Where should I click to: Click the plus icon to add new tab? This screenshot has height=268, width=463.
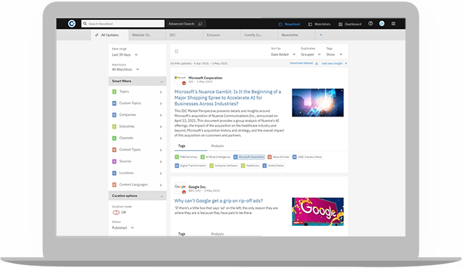321,35
